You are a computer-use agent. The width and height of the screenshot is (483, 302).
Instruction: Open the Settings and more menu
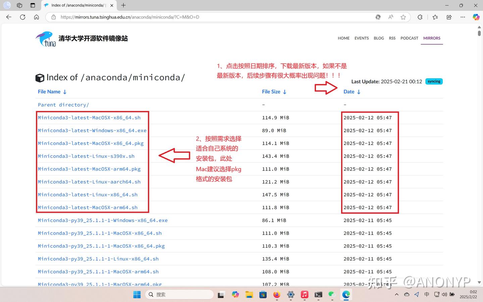coord(463,17)
